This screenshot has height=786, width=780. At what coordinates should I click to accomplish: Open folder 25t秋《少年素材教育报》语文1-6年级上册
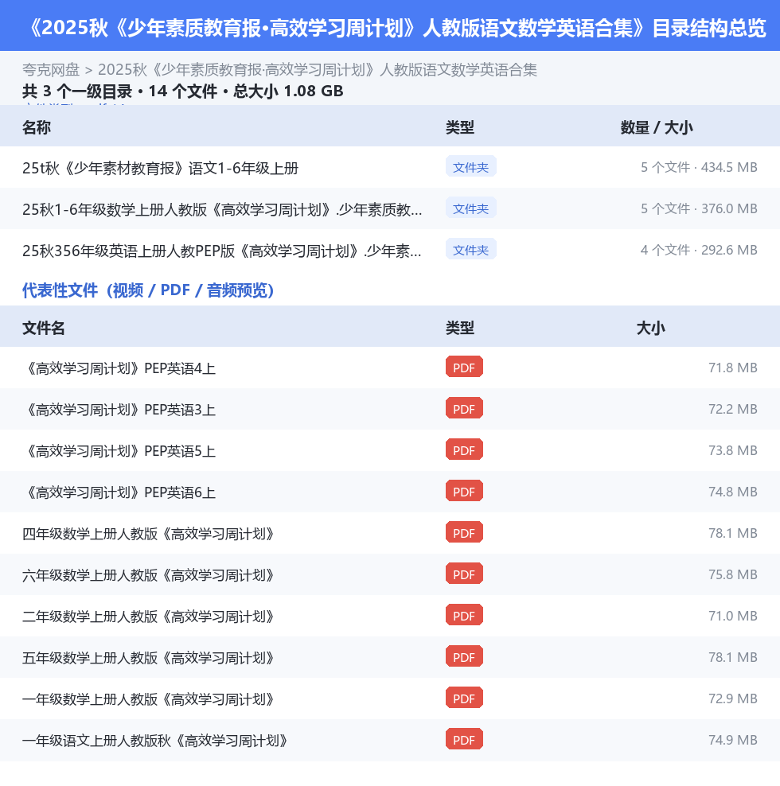coord(160,168)
